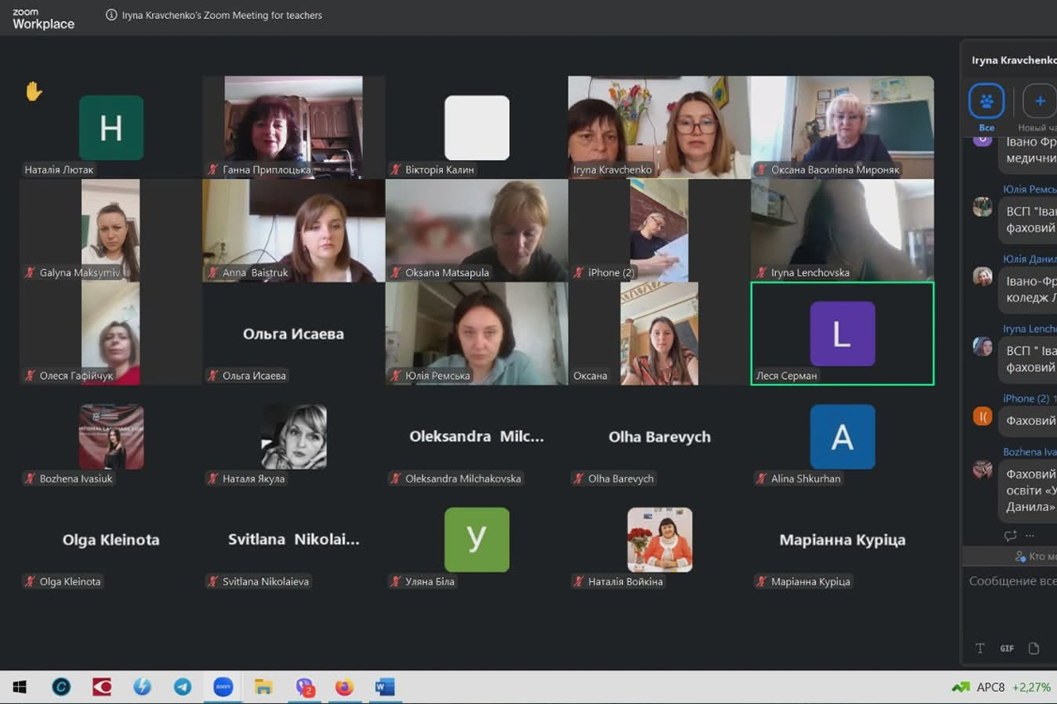Viewport: 1057px width, 704px height.
Task: Select Оксана's video tile
Action: click(x=659, y=333)
